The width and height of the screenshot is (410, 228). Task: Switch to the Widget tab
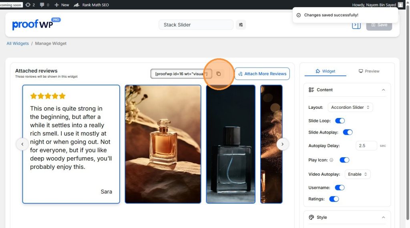click(325, 71)
